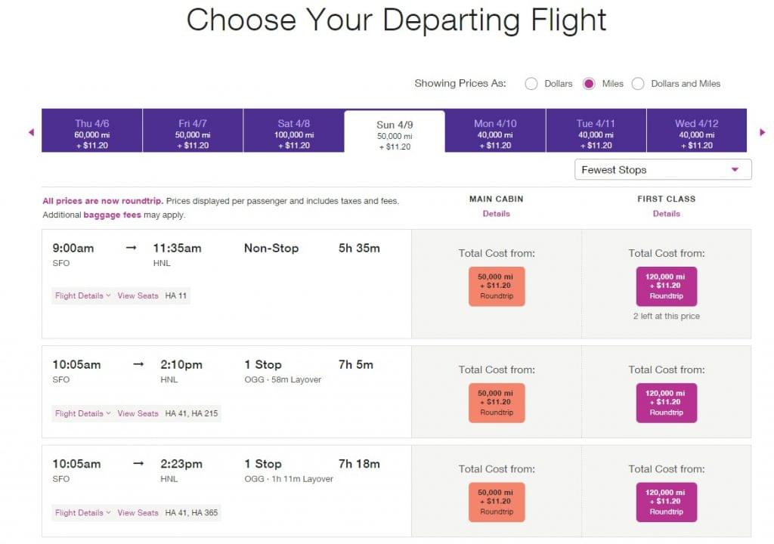Image resolution: width=774 pixels, height=544 pixels.
Task: Open First Class Details
Action: tap(666, 214)
